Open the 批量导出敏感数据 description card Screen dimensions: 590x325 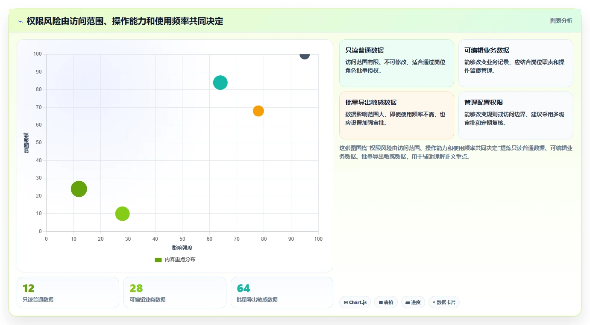[x=396, y=115]
